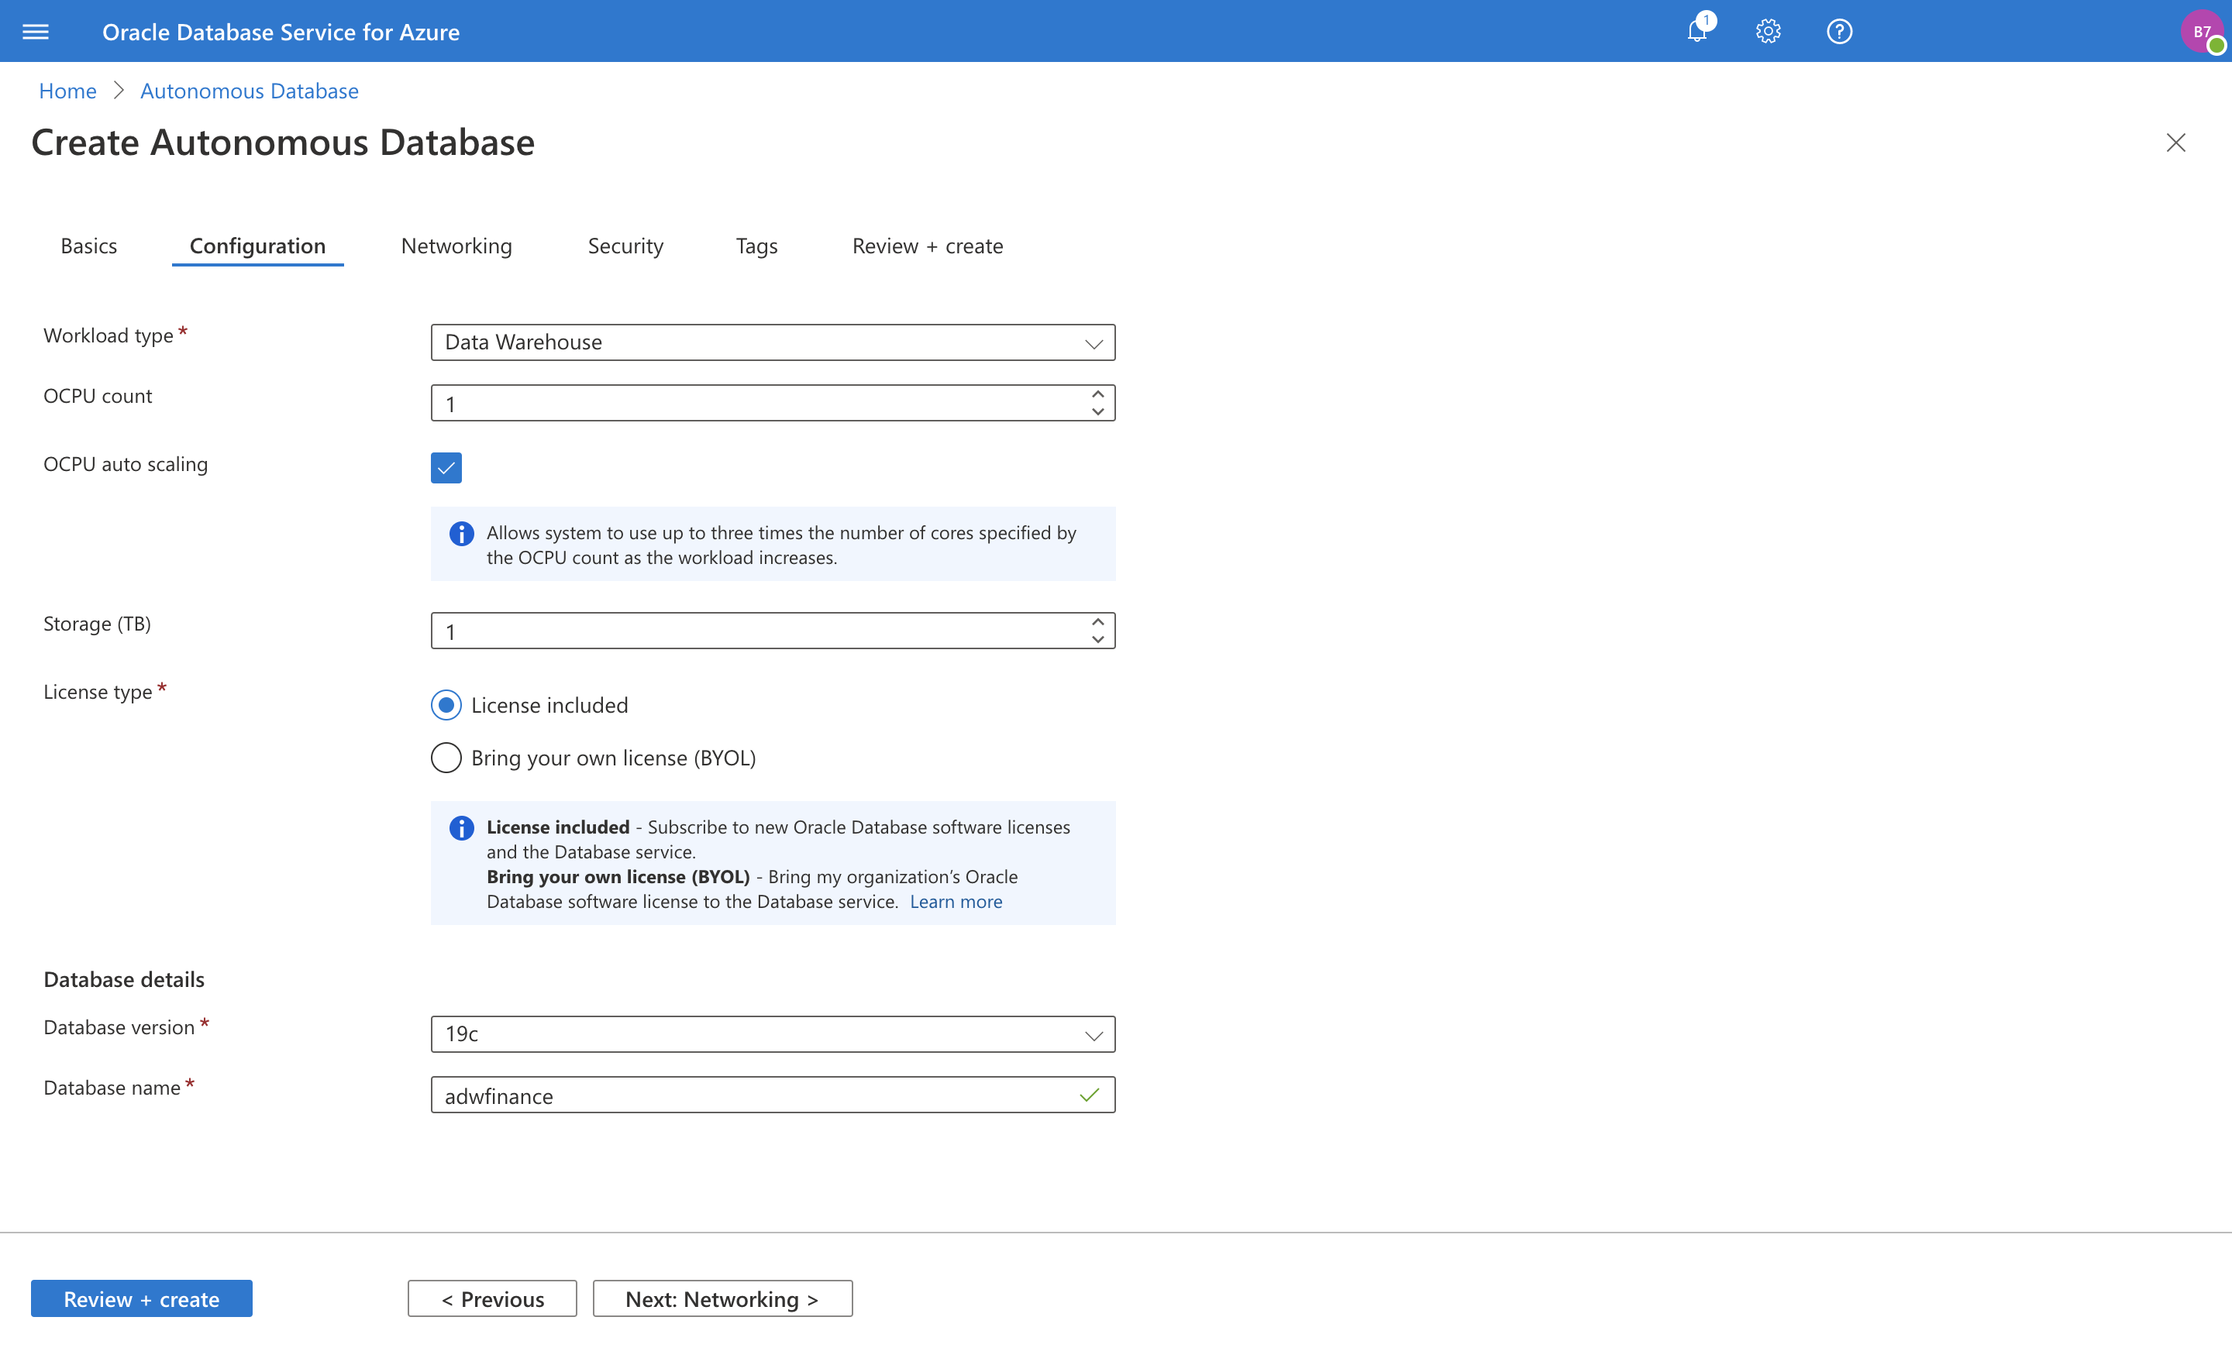Follow the Learn more link
Screen dimensions: 2232x1348
(955, 902)
